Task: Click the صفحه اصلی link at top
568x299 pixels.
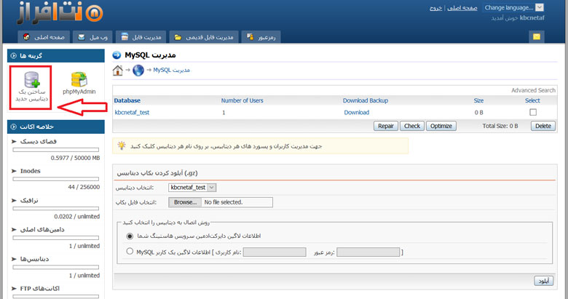Action: click(462, 7)
